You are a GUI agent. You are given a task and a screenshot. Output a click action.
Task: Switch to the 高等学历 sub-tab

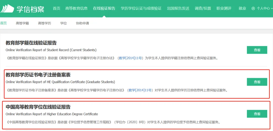(44, 23)
